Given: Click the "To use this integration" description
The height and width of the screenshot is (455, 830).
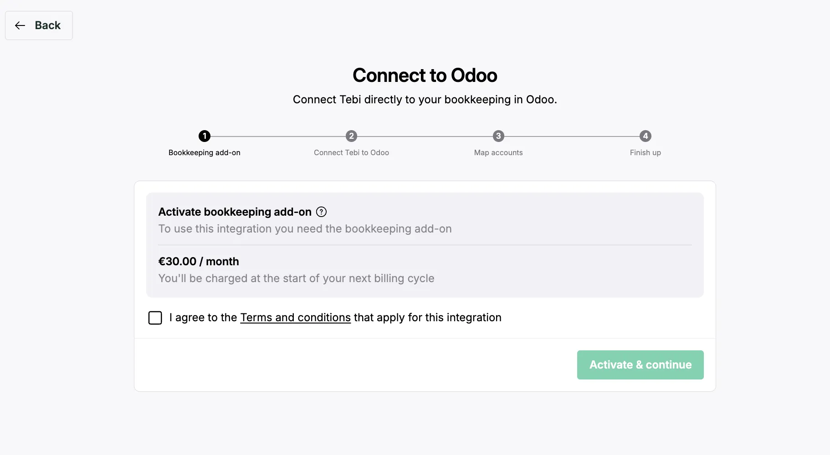Looking at the screenshot, I should pos(305,229).
